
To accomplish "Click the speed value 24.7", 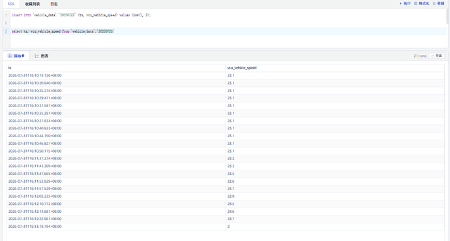I will tap(231, 219).
